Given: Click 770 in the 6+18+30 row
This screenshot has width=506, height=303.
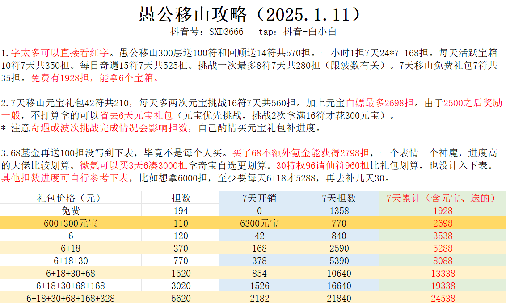Looking at the screenshot, I should point(181,261).
